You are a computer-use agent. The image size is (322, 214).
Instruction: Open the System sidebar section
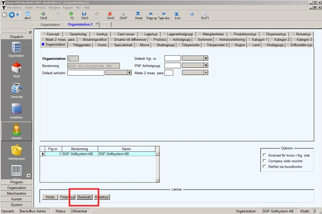click(16, 204)
